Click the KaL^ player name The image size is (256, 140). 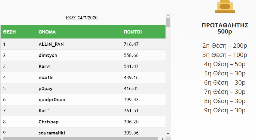coord(44,111)
